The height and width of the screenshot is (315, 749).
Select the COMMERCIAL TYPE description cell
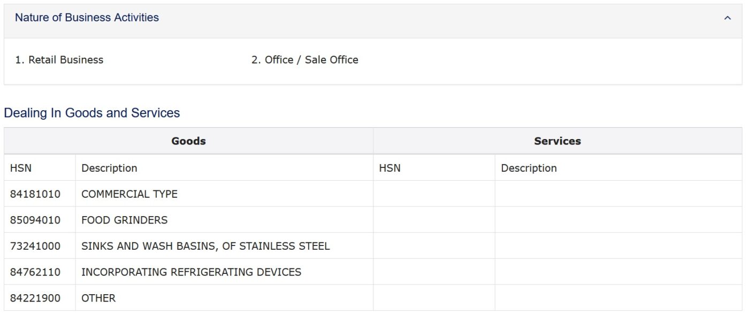click(129, 194)
